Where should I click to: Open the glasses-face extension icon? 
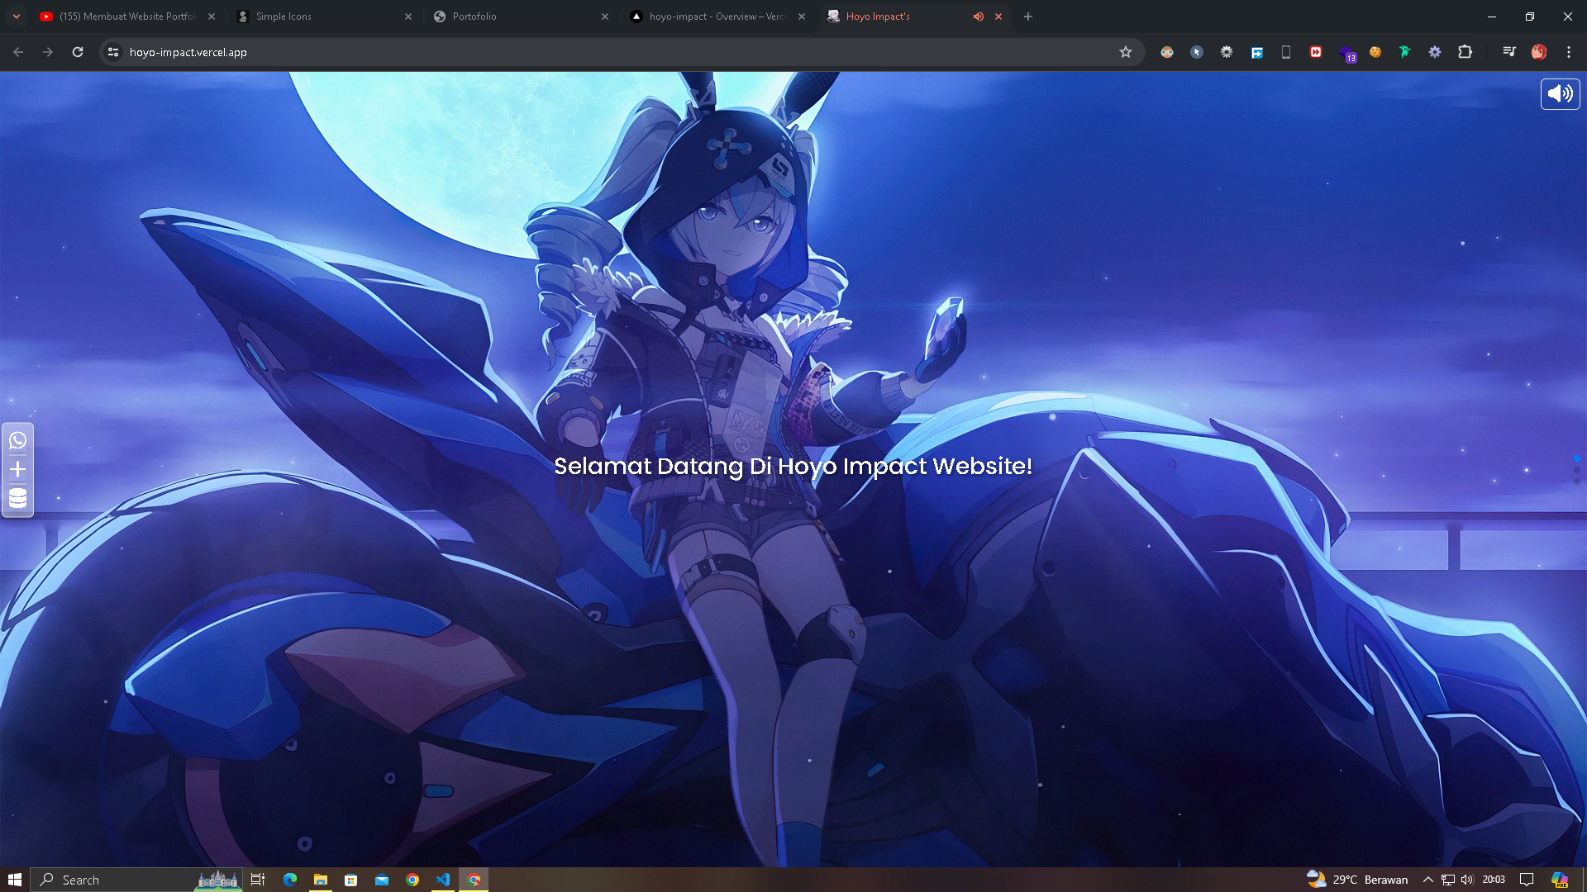(1167, 52)
